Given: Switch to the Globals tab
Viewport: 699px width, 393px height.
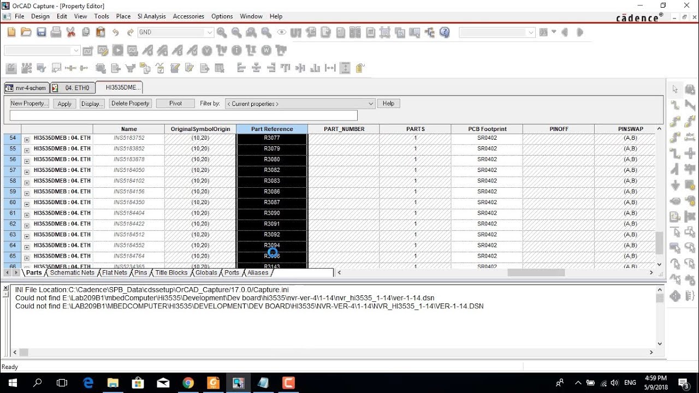Looking at the screenshot, I should point(206,273).
